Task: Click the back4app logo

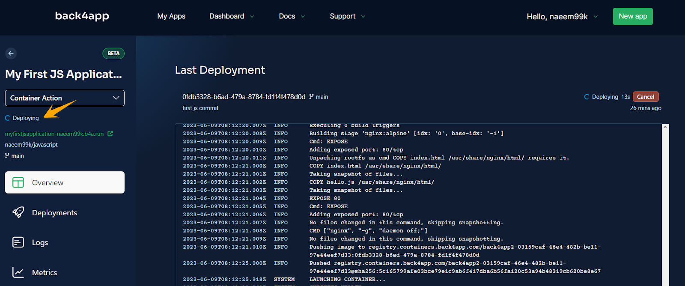Action: 82,16
